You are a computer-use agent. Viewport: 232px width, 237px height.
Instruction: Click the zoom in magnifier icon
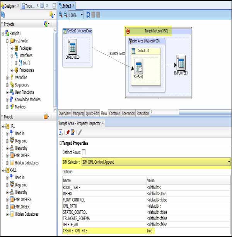pyautogui.click(x=61, y=15)
